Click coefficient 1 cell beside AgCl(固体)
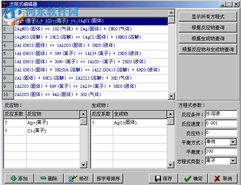This screenshot has width=241, height=185. point(102,123)
